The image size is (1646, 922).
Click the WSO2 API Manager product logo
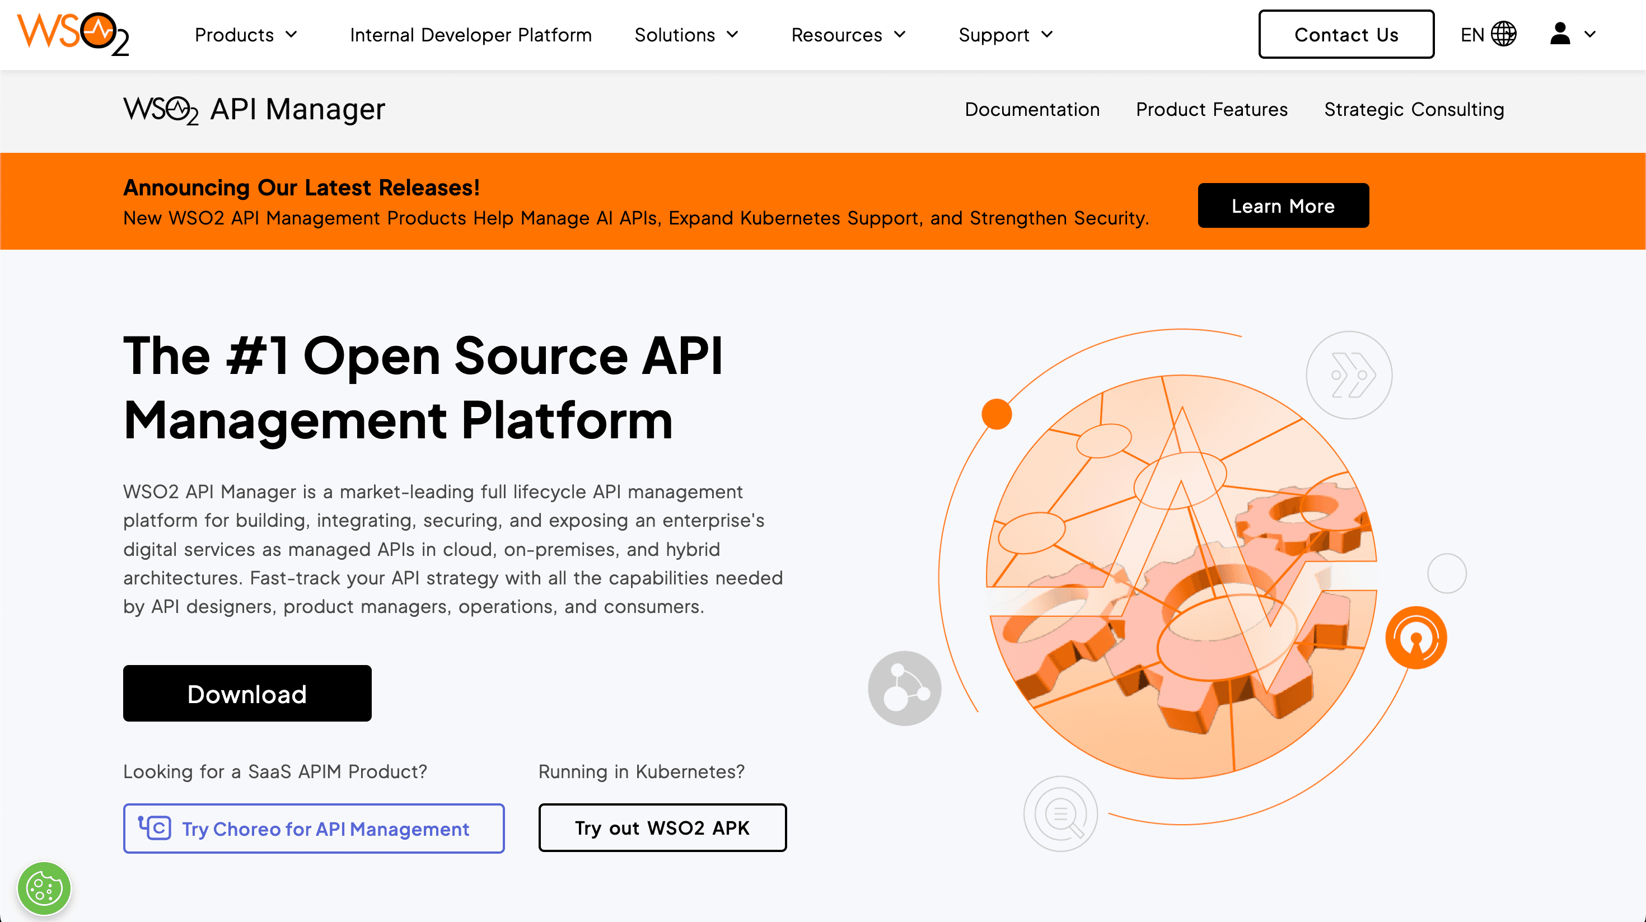[x=253, y=109]
